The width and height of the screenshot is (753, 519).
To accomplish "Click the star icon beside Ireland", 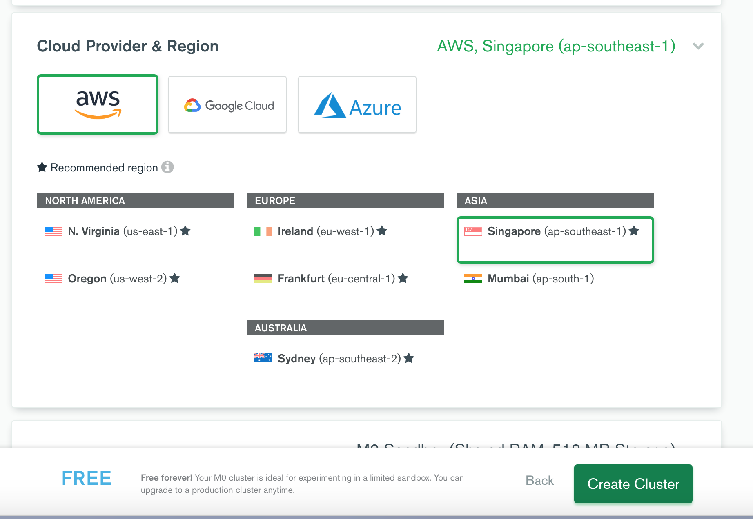I will click(x=382, y=231).
